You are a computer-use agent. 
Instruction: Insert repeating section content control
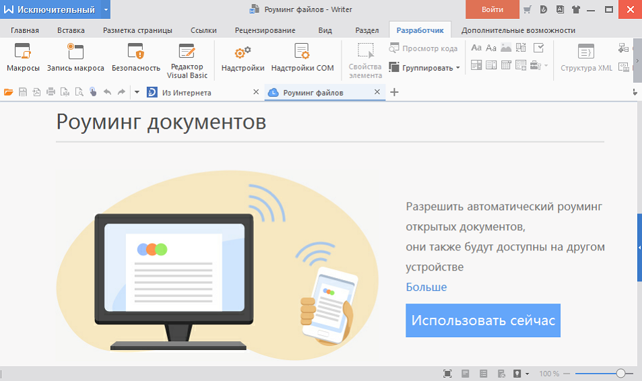521,65
